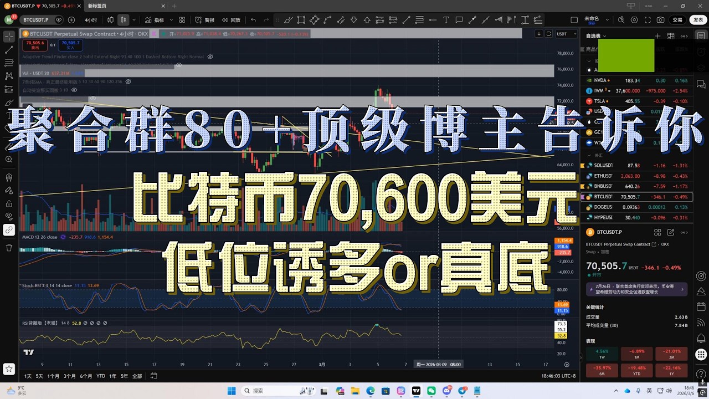The height and width of the screenshot is (399, 709).
Task: Open the USDT currency dropdown on price axis
Action: pos(566,34)
